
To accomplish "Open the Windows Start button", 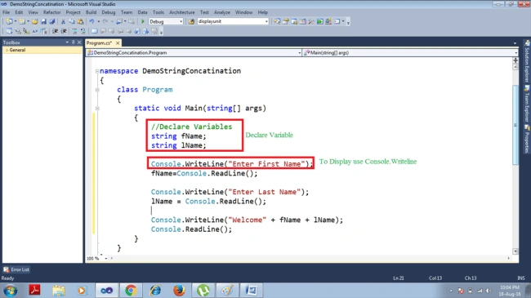I will coord(10,291).
